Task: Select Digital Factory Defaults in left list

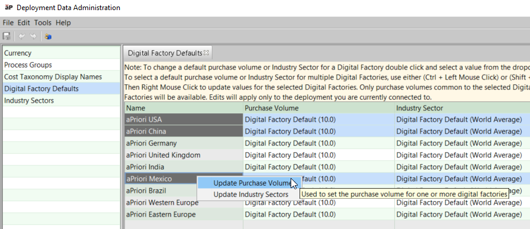Action: [61, 88]
